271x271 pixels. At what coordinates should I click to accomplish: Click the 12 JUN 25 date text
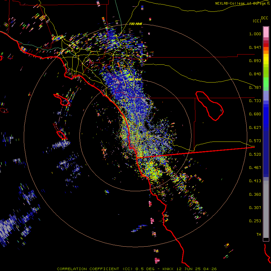coord(189,269)
